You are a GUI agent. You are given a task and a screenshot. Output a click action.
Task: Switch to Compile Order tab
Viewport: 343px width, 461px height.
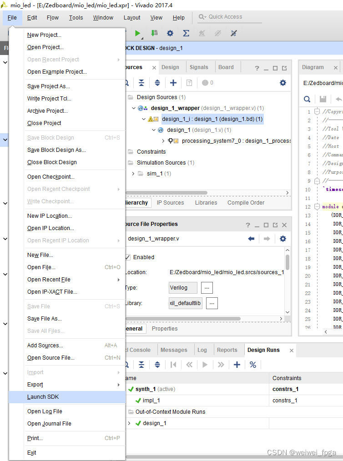tap(246, 203)
